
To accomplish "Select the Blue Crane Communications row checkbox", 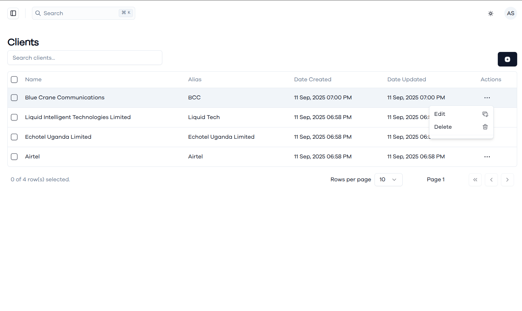I will coord(14,97).
